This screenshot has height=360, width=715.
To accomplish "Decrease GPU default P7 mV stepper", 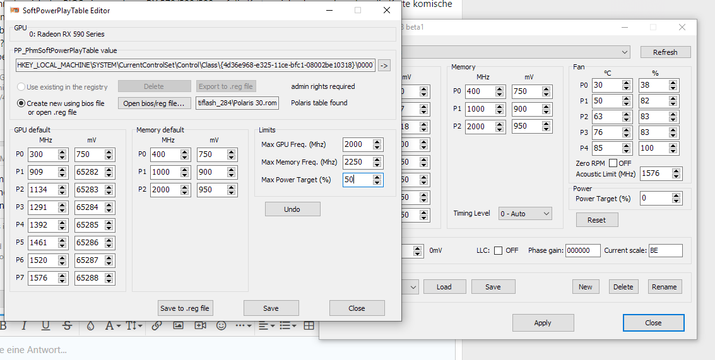I will tap(109, 281).
